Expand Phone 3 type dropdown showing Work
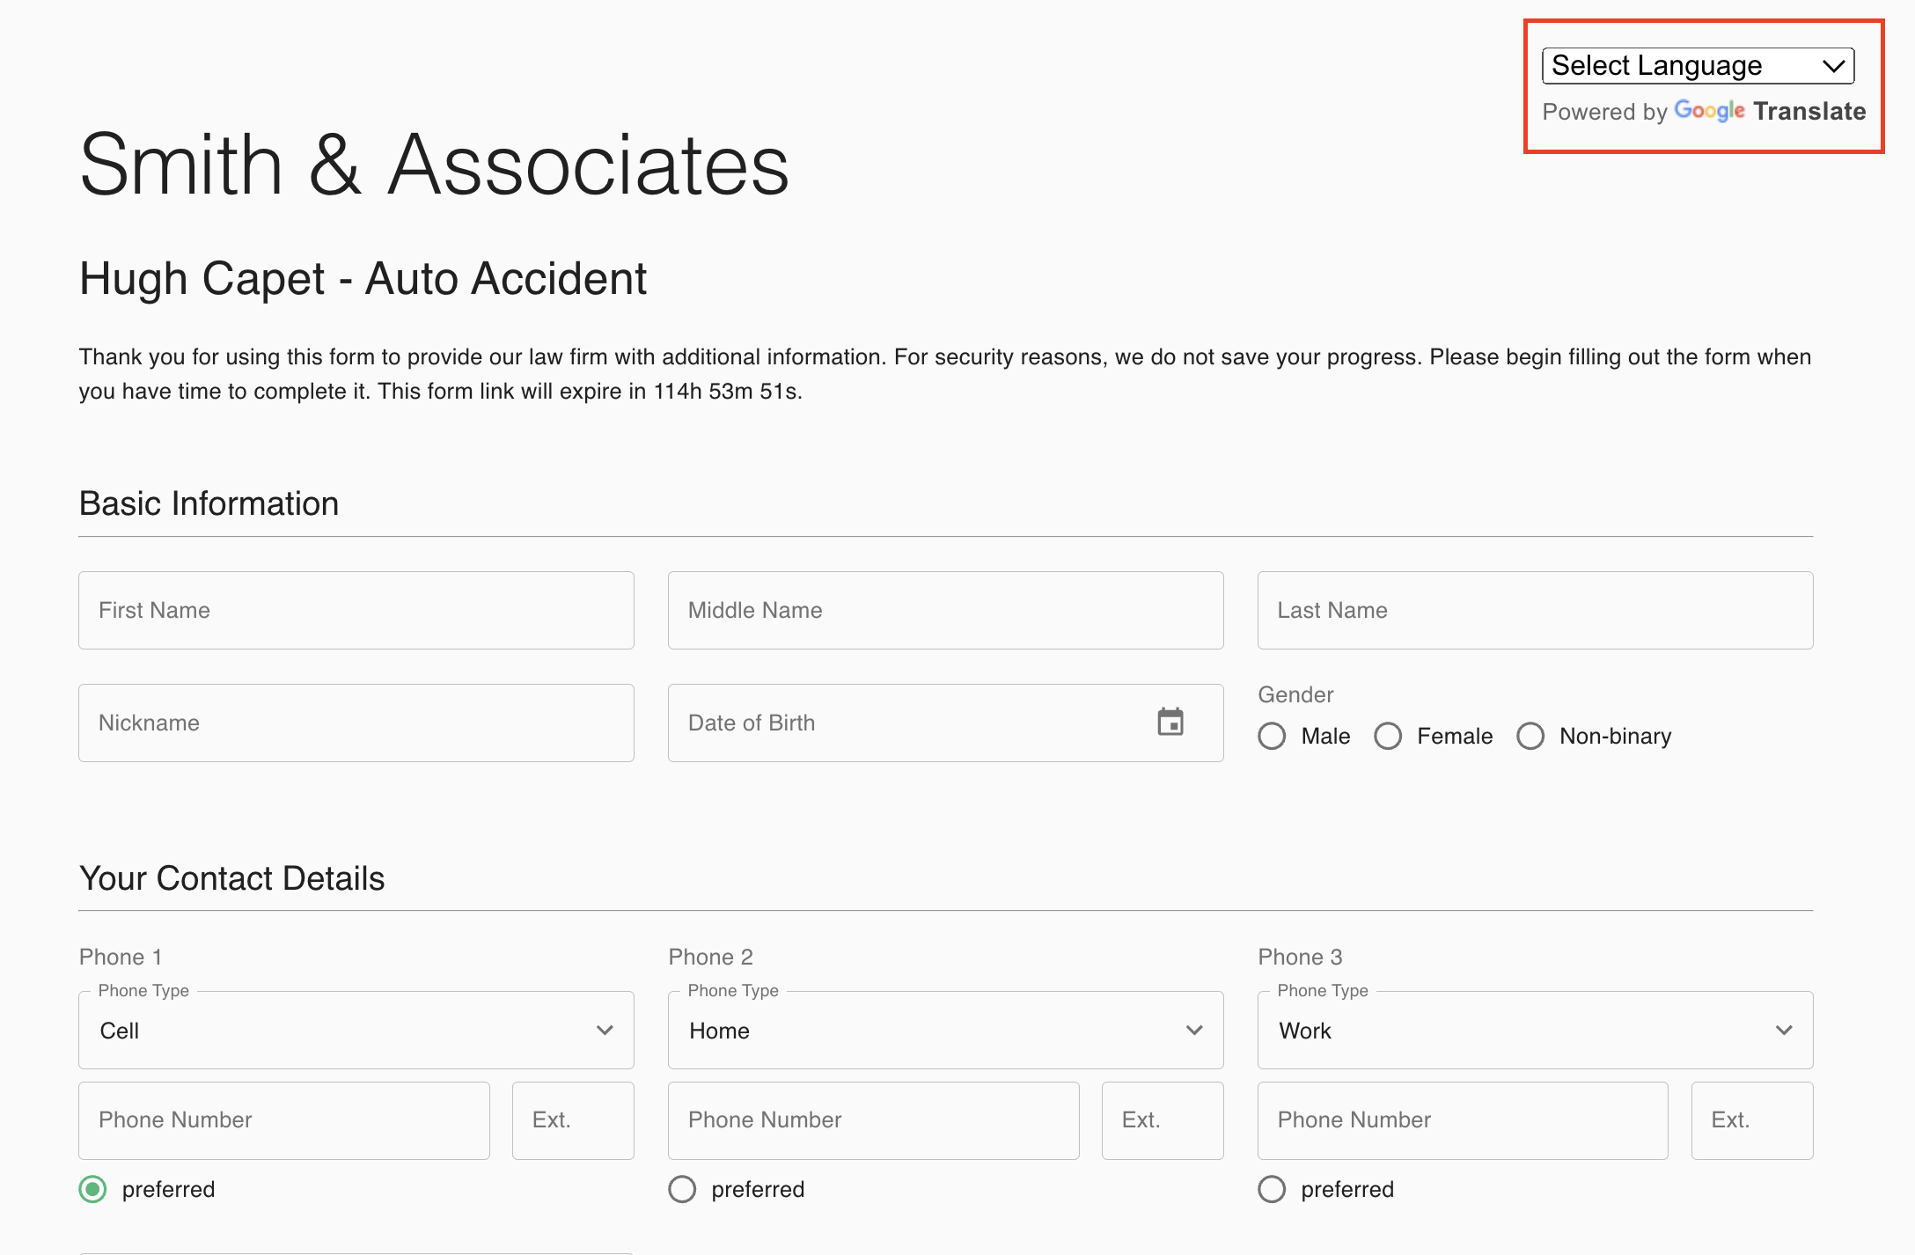1915x1255 pixels. [1535, 1031]
